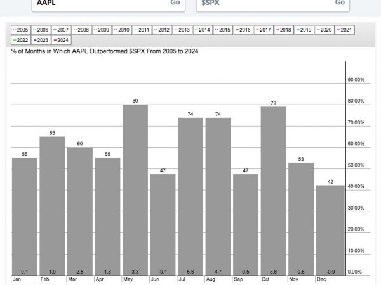Viewport: 381px width, 285px height.
Task: Toggle the 2010 year legend button
Action: (122, 30)
